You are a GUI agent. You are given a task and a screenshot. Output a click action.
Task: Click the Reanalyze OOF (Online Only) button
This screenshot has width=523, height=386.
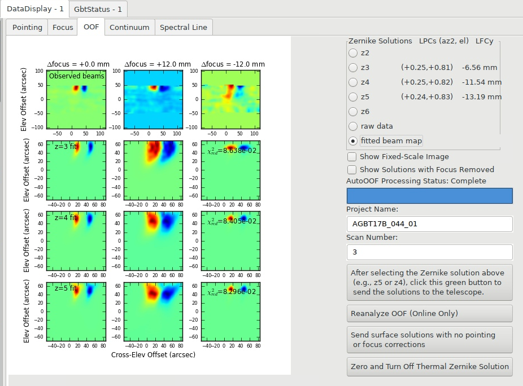(430, 313)
